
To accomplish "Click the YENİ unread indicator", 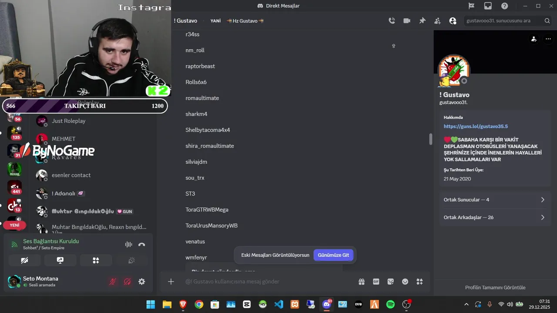I will point(15,225).
